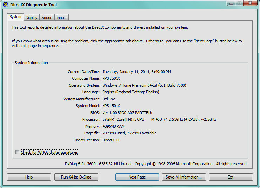
Task: Select manufacturer value 'Dell Inc.'
Action: (109, 99)
